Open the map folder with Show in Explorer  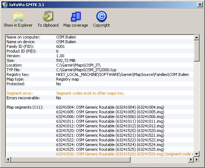tap(18, 19)
